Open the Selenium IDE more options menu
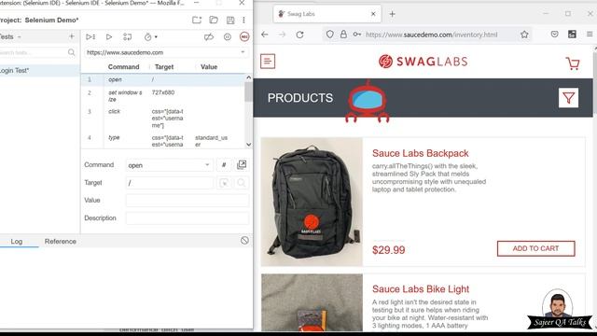Image resolution: width=597 pixels, height=336 pixels. click(x=243, y=20)
